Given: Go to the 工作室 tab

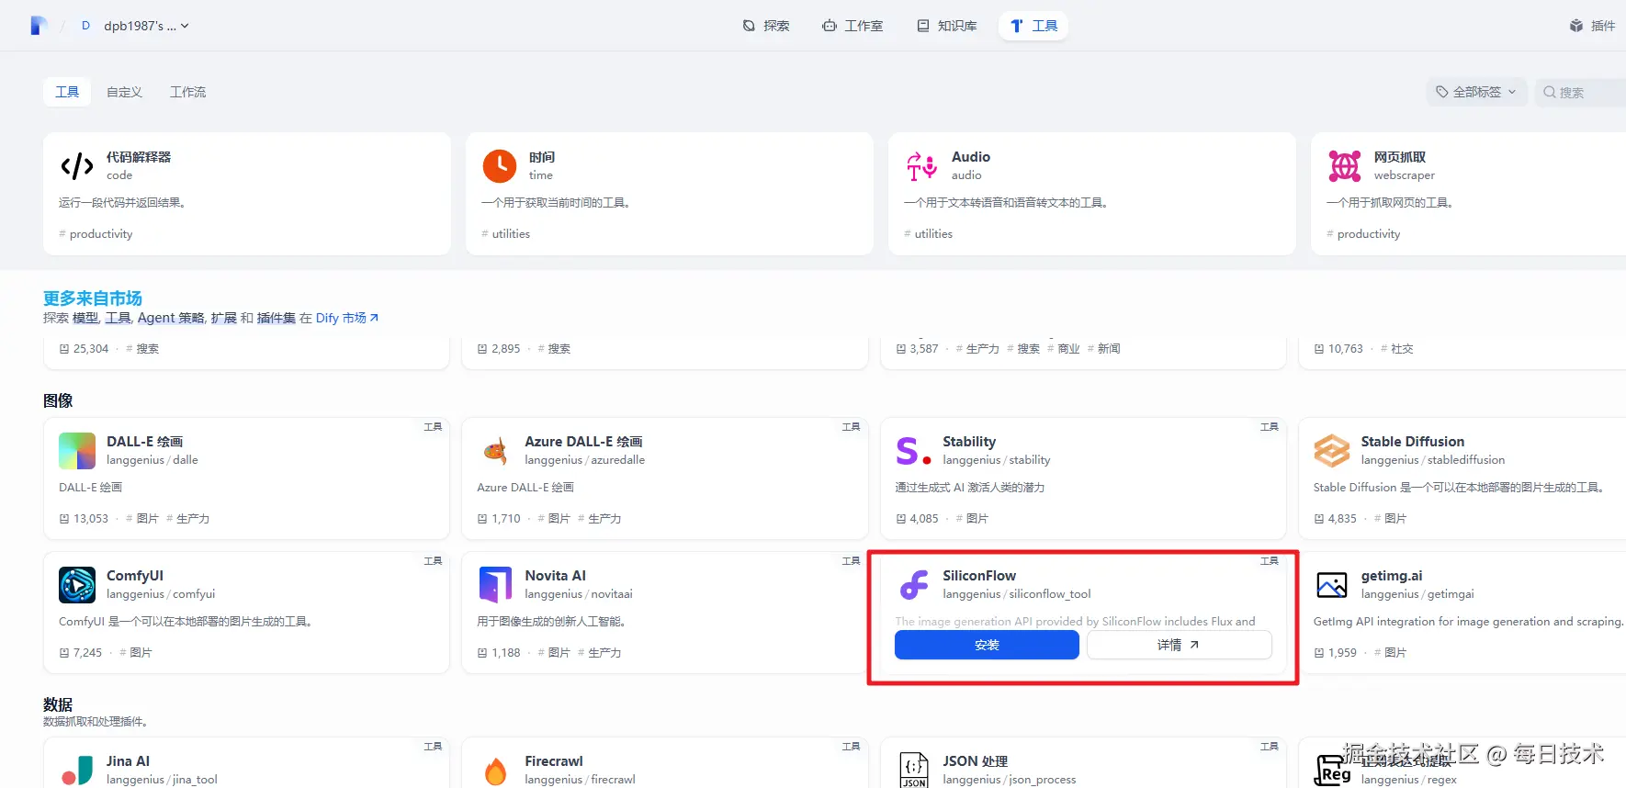Looking at the screenshot, I should 853,26.
